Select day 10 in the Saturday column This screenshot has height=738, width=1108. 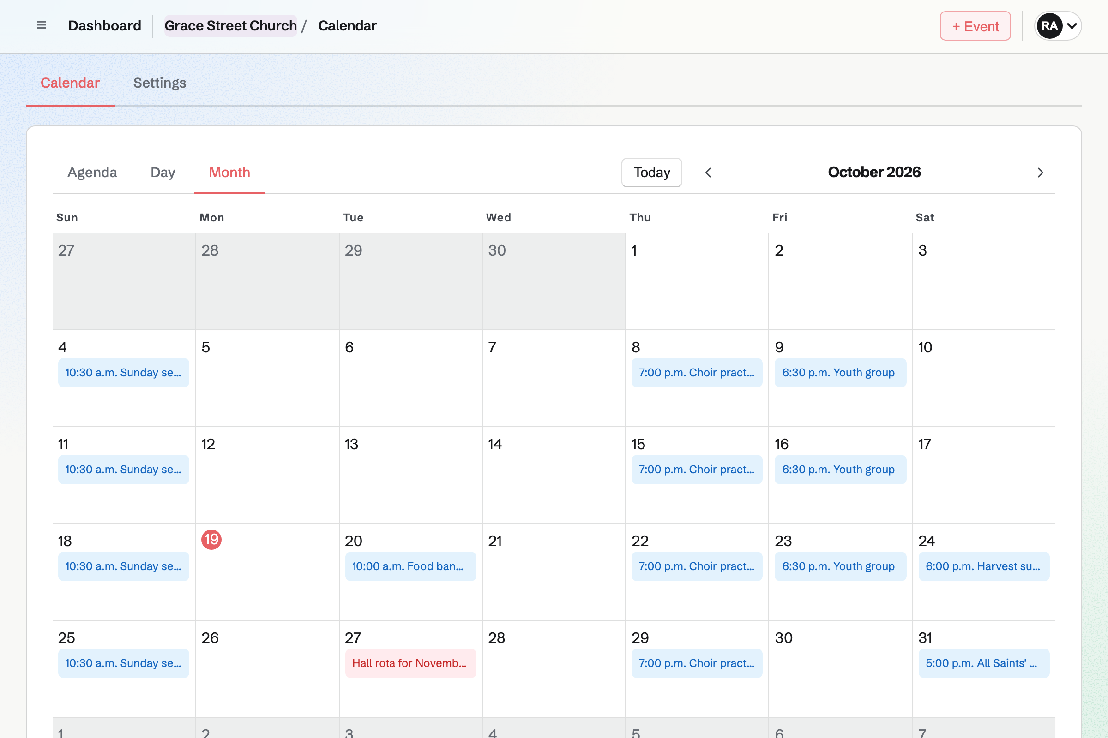pyautogui.click(x=925, y=347)
